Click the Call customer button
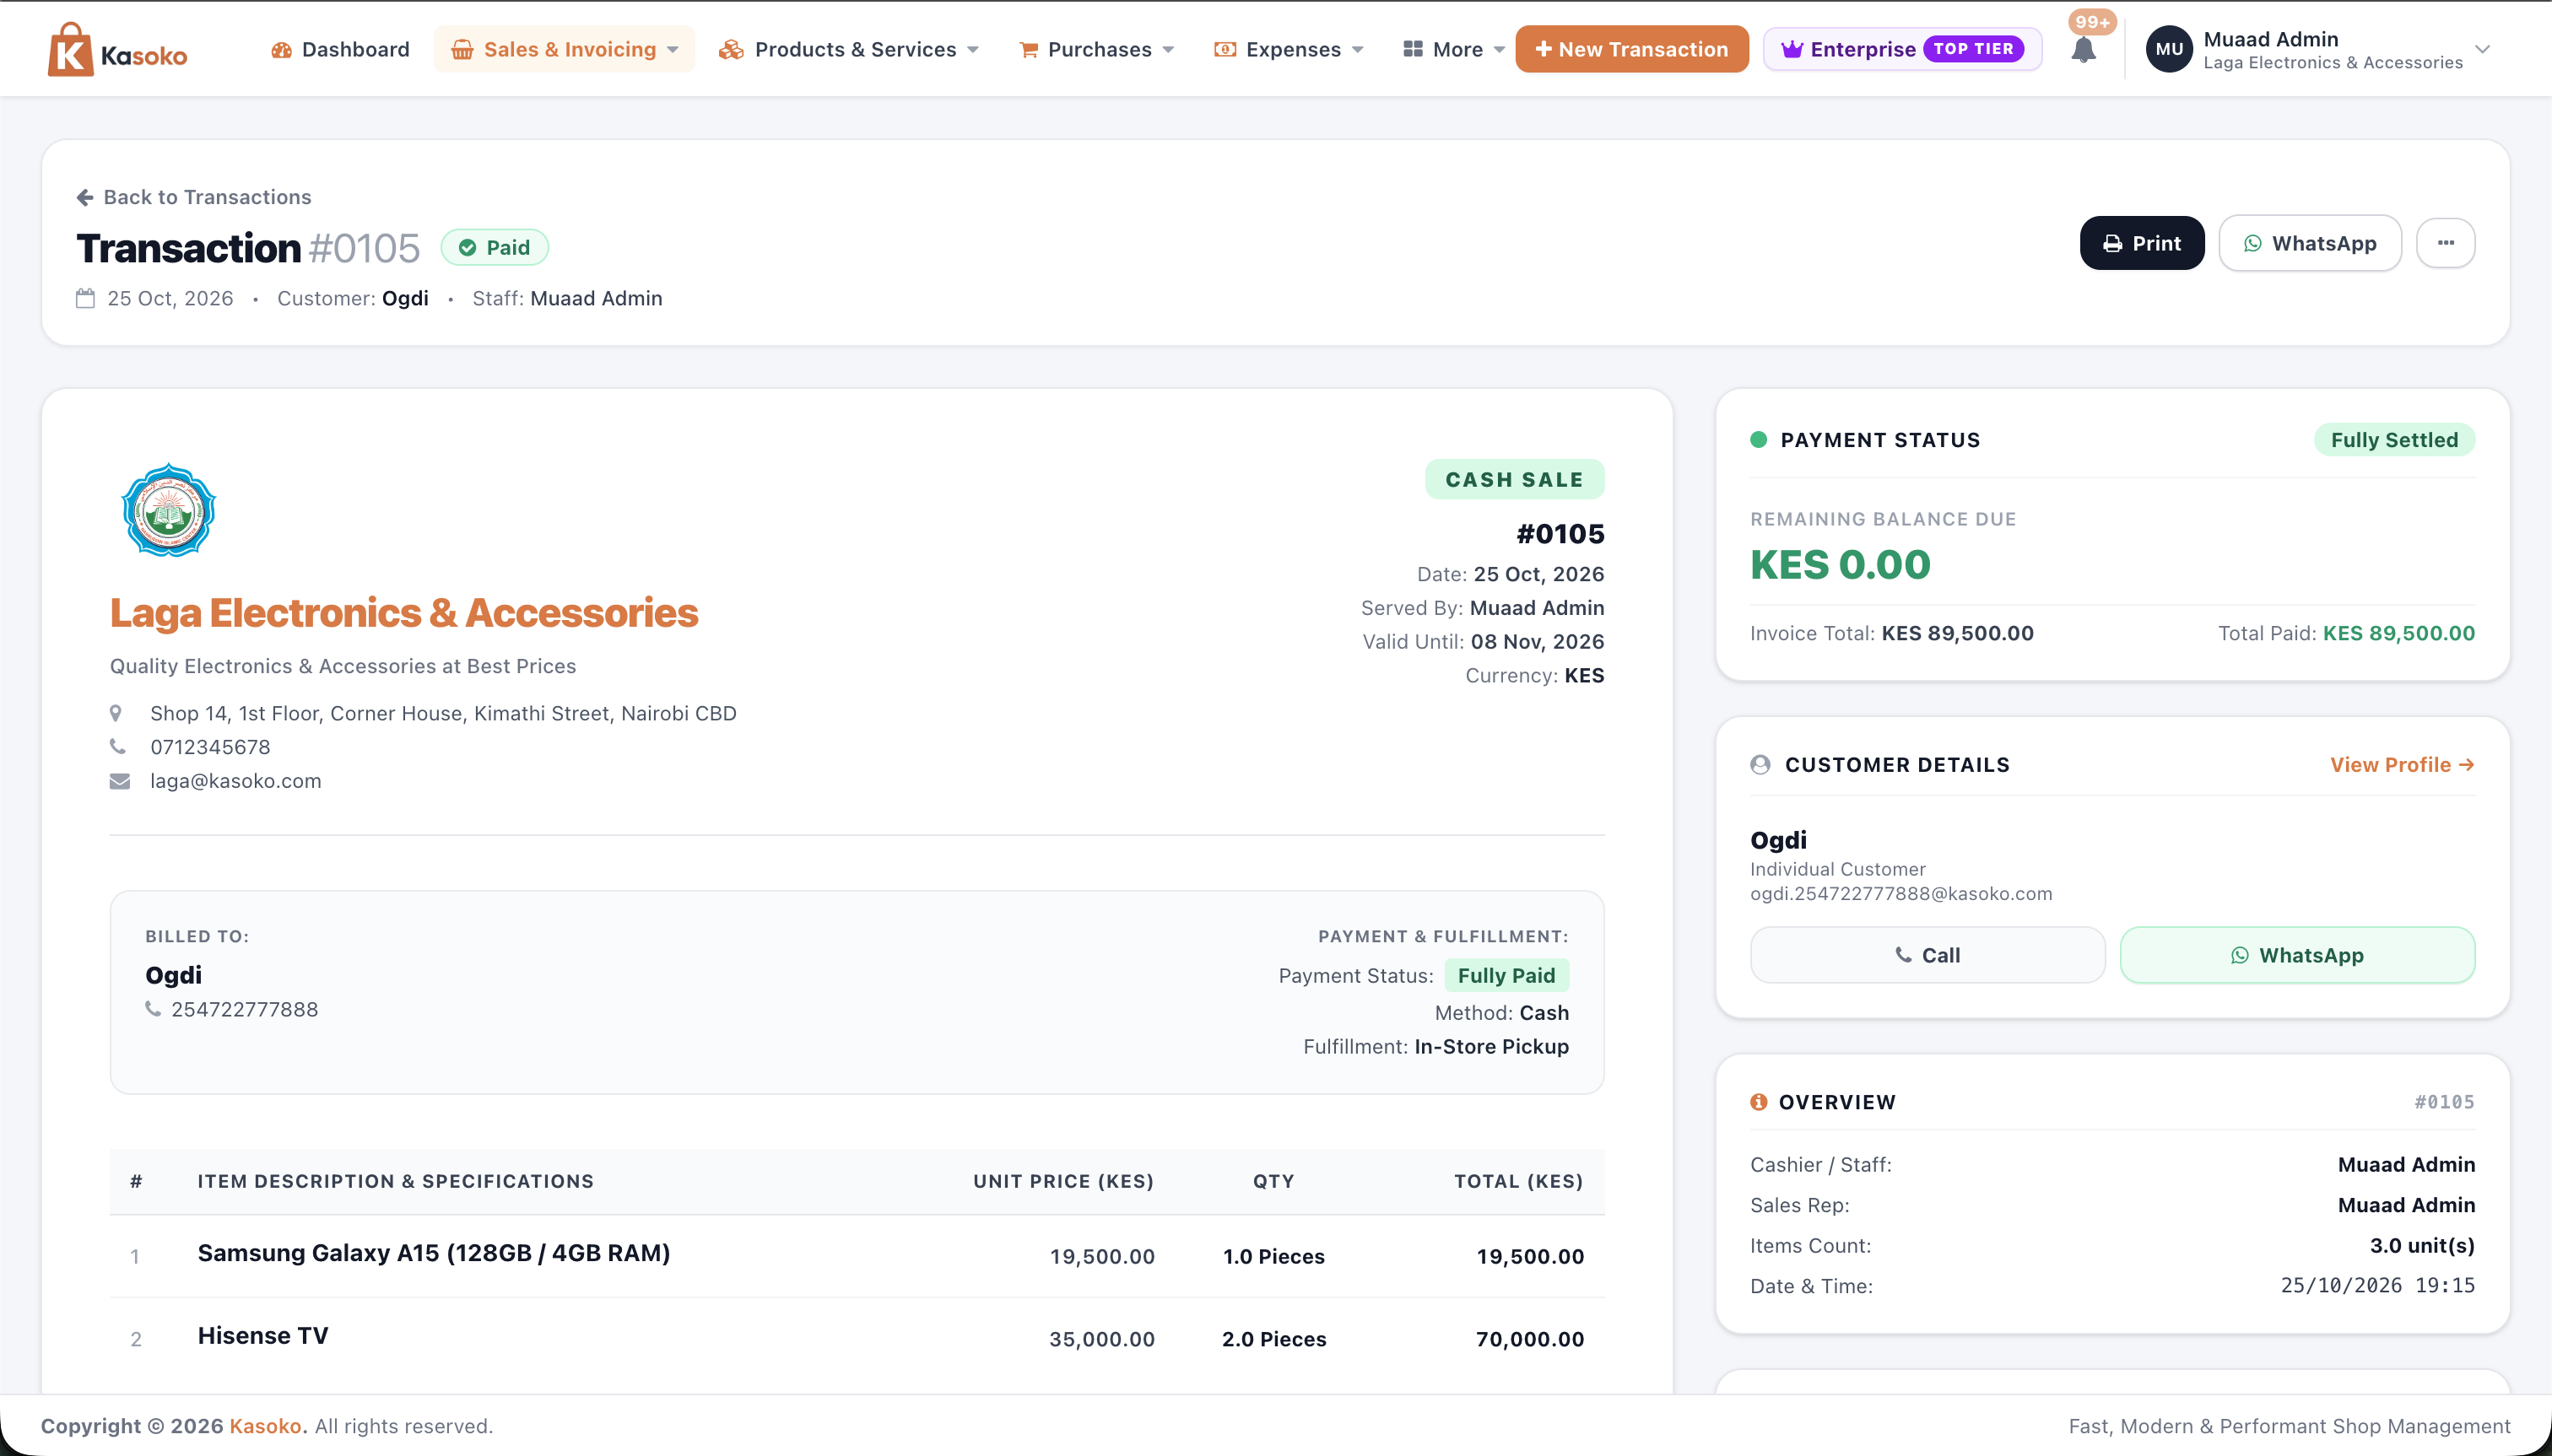The width and height of the screenshot is (2552, 1456). pyautogui.click(x=1928, y=955)
